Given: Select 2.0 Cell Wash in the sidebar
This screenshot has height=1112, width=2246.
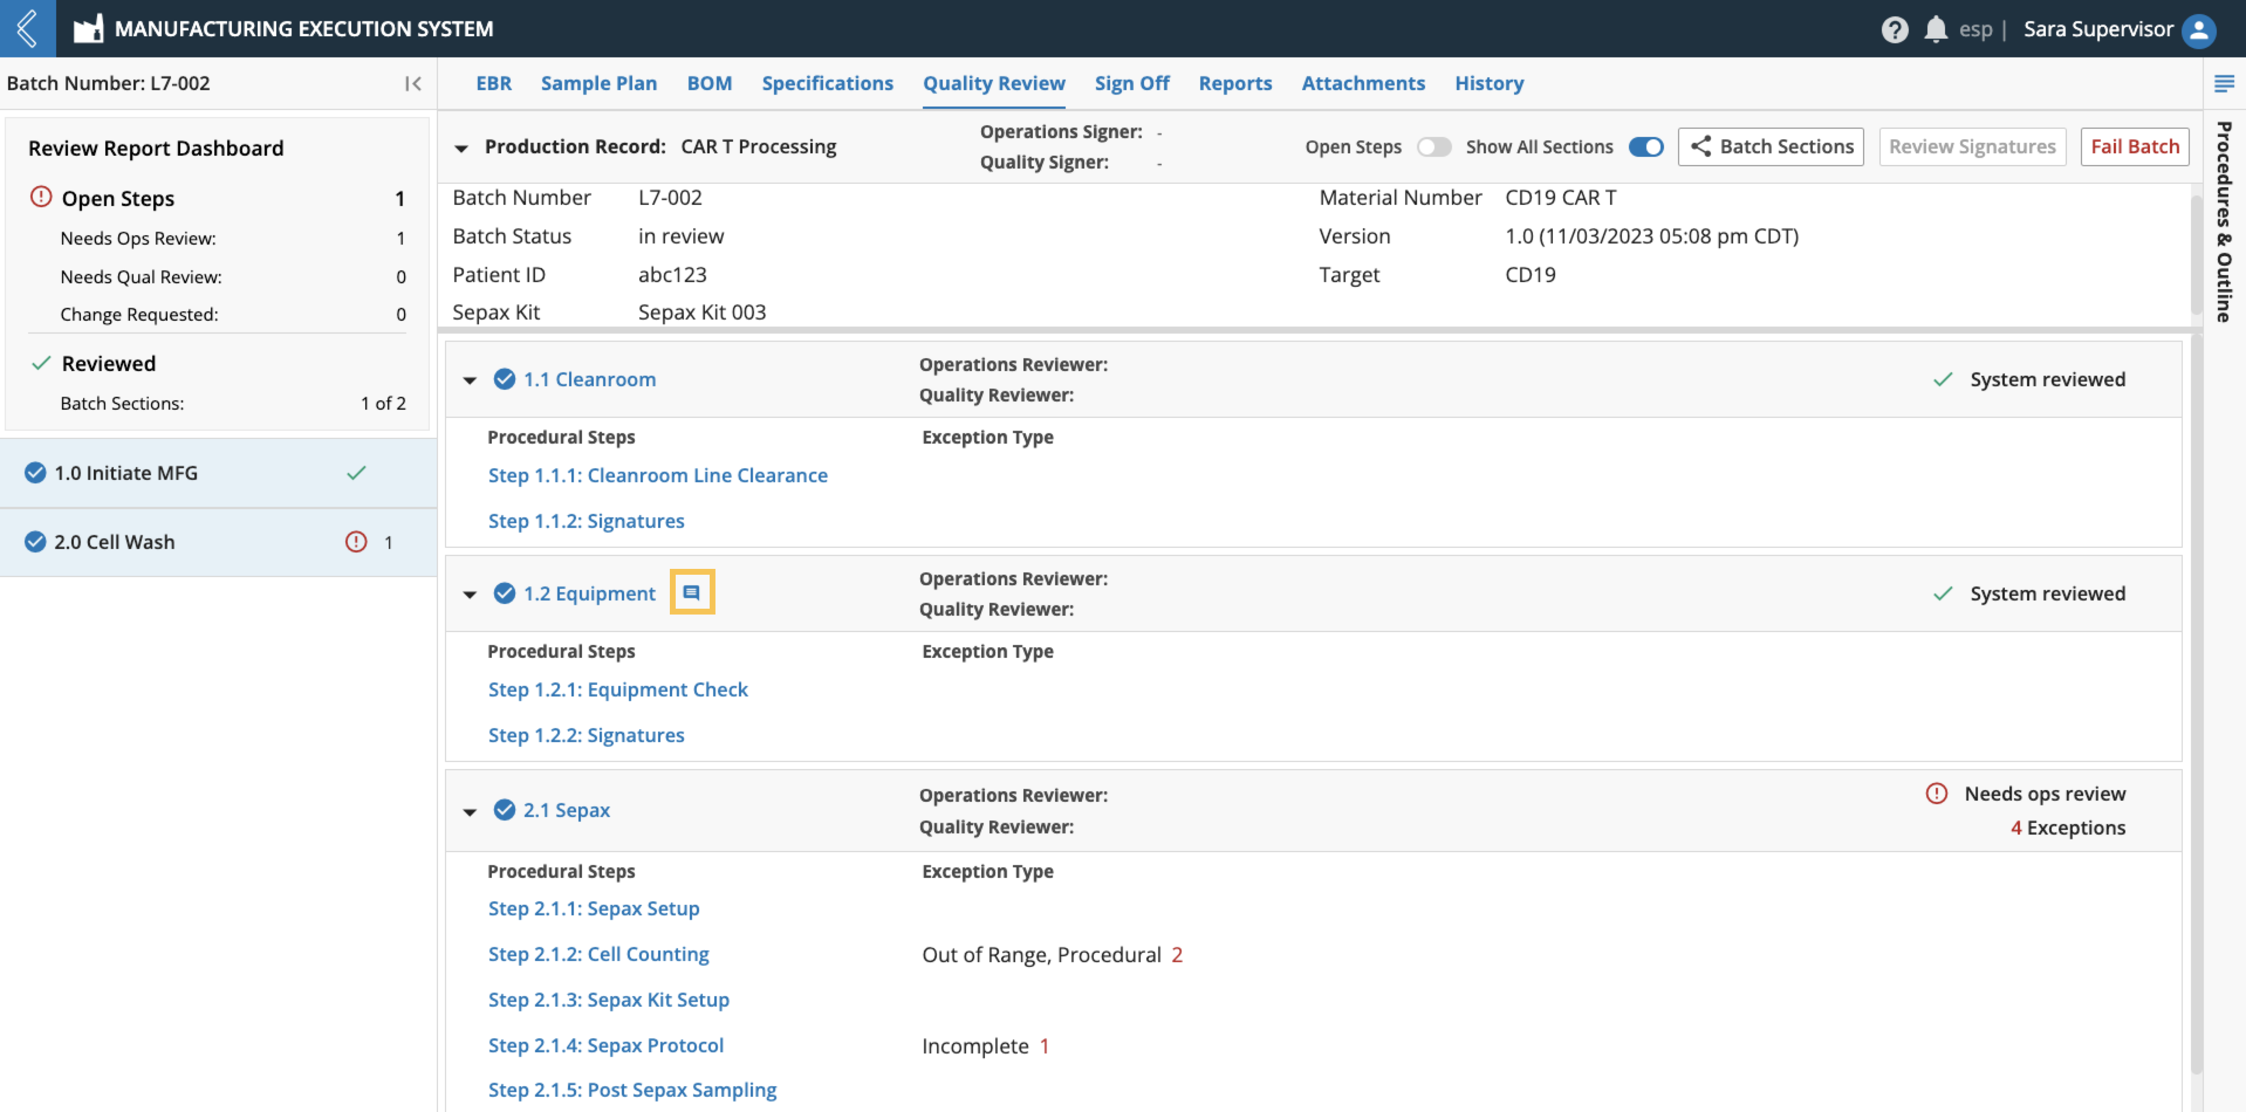Looking at the screenshot, I should [218, 542].
